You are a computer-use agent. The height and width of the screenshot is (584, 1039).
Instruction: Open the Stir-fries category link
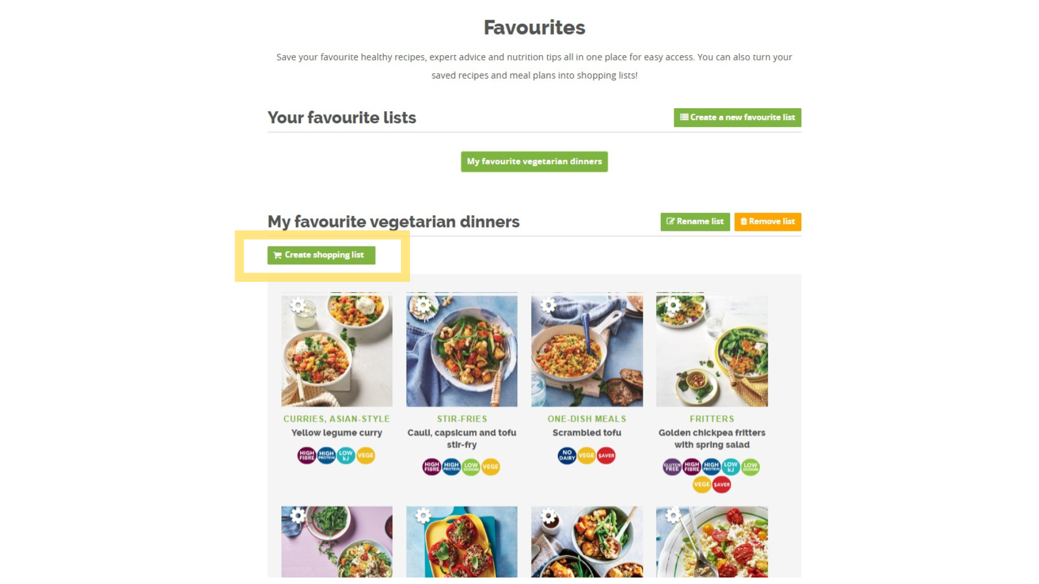point(462,419)
